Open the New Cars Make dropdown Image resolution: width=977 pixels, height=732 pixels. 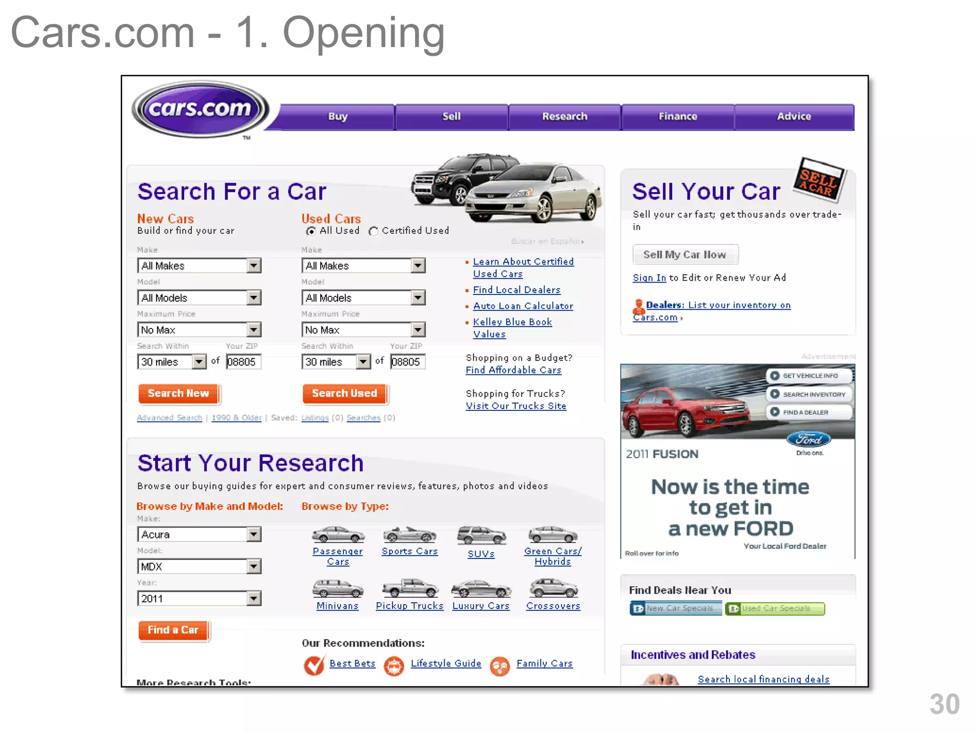(x=199, y=265)
